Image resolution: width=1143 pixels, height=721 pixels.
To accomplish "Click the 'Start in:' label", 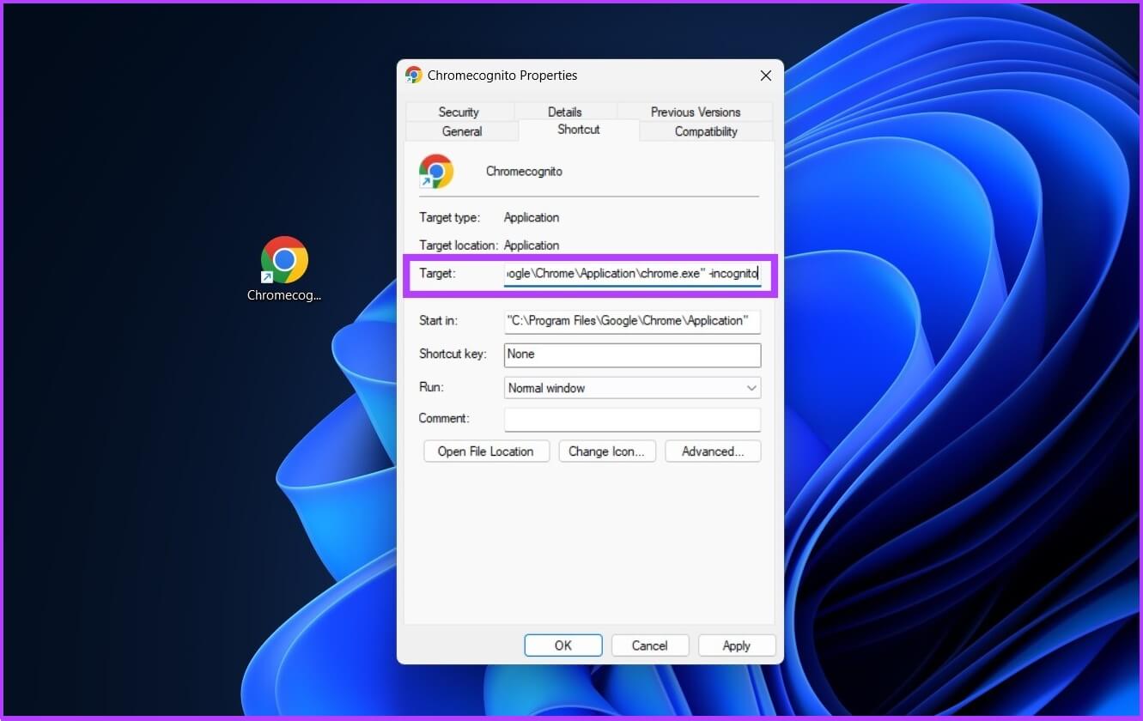I will pos(438,321).
